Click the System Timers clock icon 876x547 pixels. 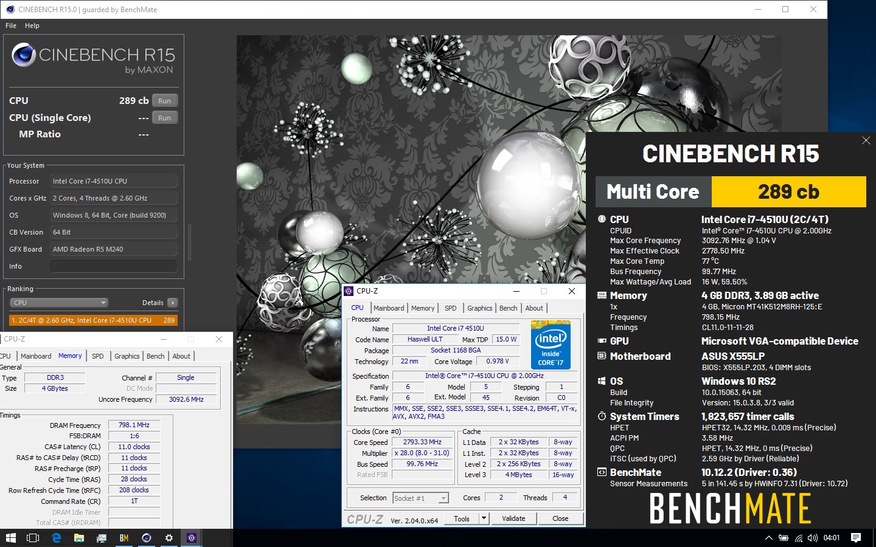(602, 416)
